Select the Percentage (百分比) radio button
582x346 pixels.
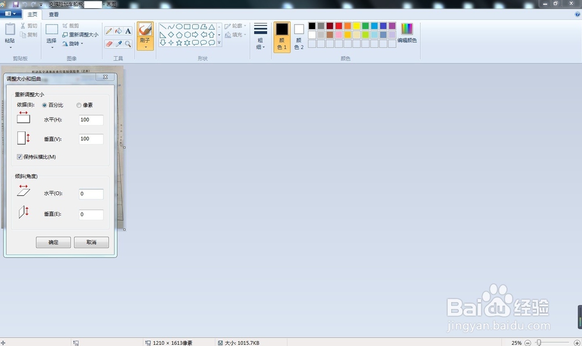(45, 105)
